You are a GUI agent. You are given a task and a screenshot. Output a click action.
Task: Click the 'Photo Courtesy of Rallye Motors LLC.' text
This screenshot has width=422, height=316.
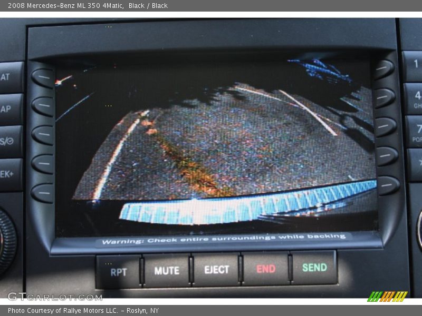coord(63,311)
